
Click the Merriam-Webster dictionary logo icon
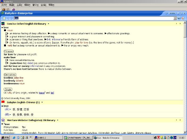(x=3, y=120)
